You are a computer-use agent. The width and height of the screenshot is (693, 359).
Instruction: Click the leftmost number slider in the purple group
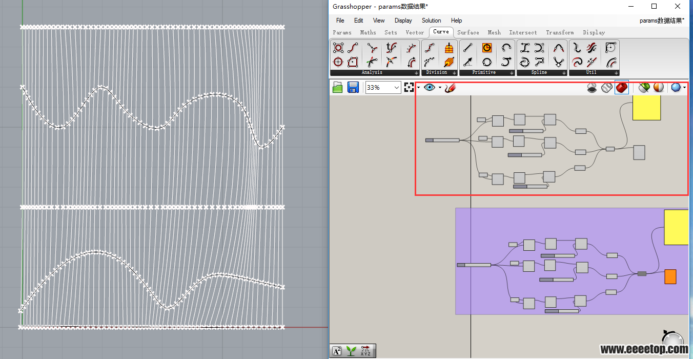pyautogui.click(x=474, y=265)
